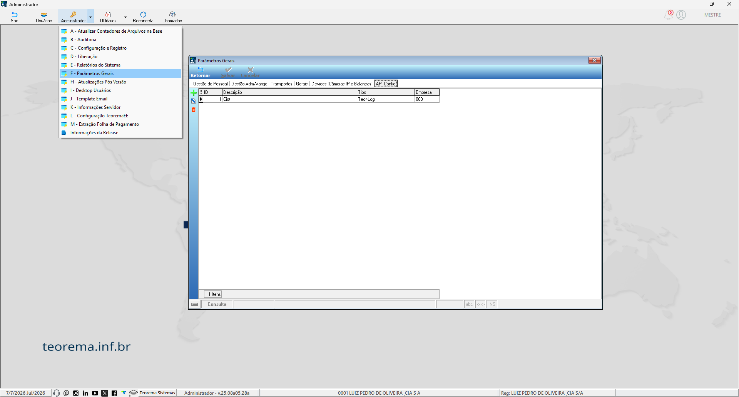Viewport: 739px width, 397px height.
Task: Select menu item I - Desktop Usuários
Action: coord(120,90)
